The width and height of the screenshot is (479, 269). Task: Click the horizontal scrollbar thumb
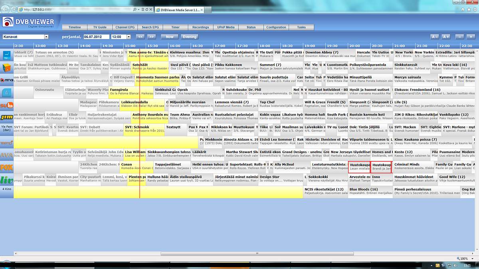pos(256,253)
